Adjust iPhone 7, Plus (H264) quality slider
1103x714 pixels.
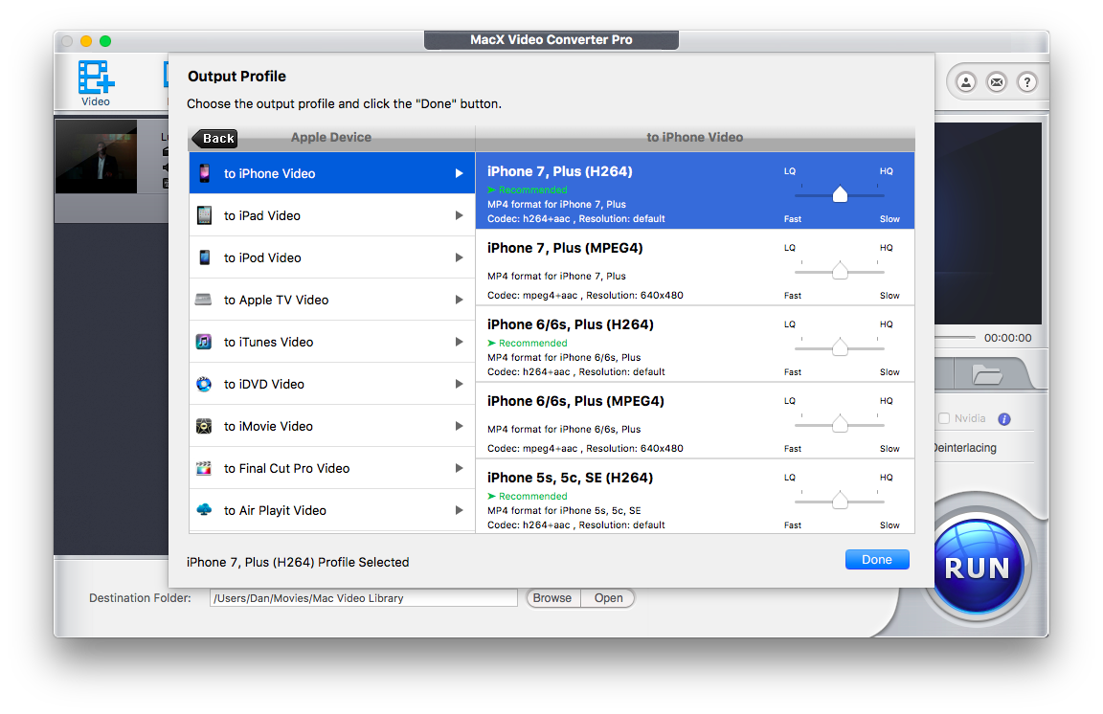(x=840, y=195)
